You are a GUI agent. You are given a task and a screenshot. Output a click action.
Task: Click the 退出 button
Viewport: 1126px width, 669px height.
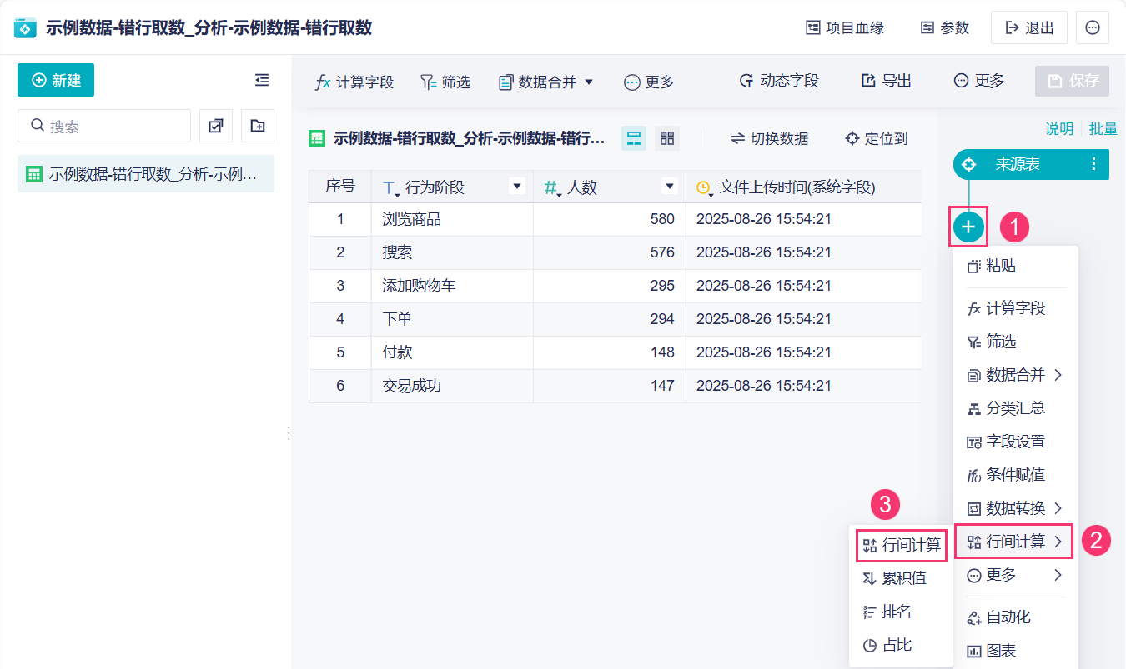1029,27
